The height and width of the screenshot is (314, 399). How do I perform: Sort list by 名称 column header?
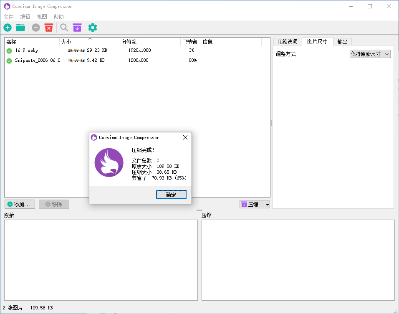(32, 42)
